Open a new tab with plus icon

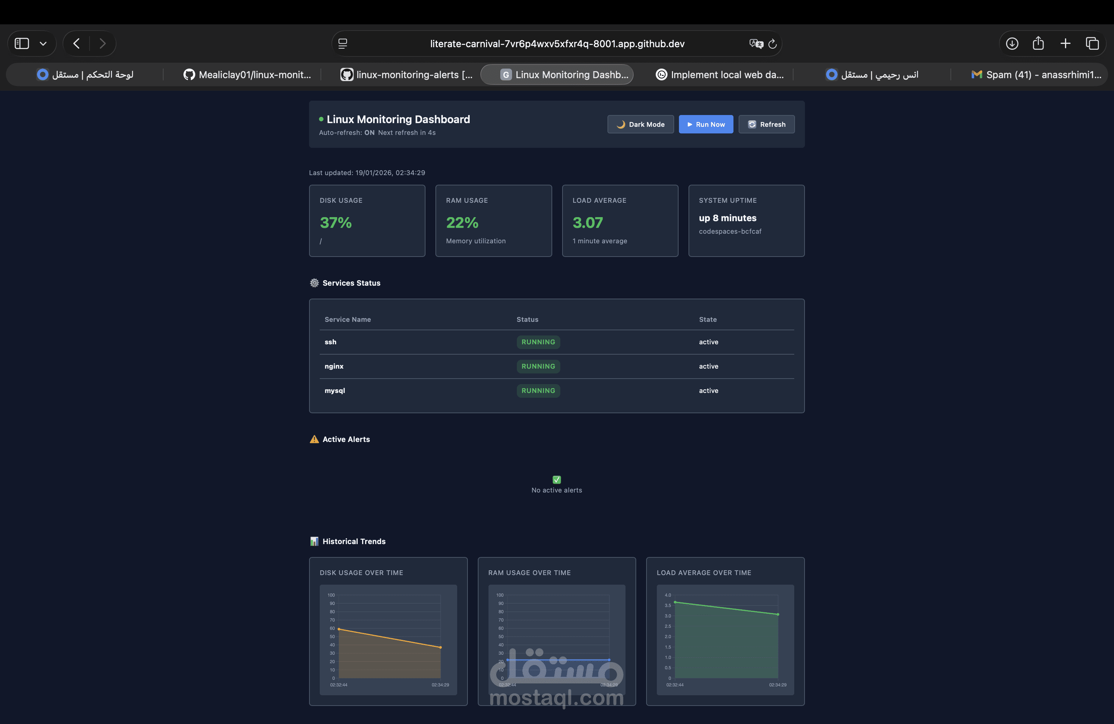click(x=1065, y=43)
